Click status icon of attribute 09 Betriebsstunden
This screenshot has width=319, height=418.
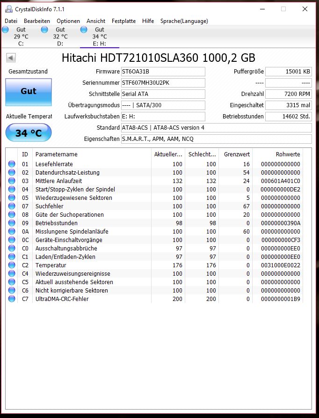click(12, 223)
